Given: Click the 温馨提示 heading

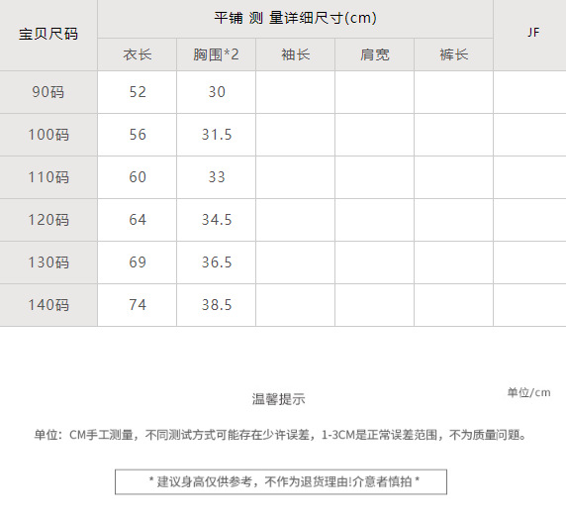Looking at the screenshot, I should (279, 399).
